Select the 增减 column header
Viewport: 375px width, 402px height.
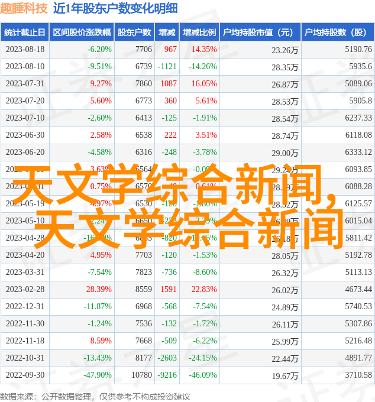click(167, 33)
